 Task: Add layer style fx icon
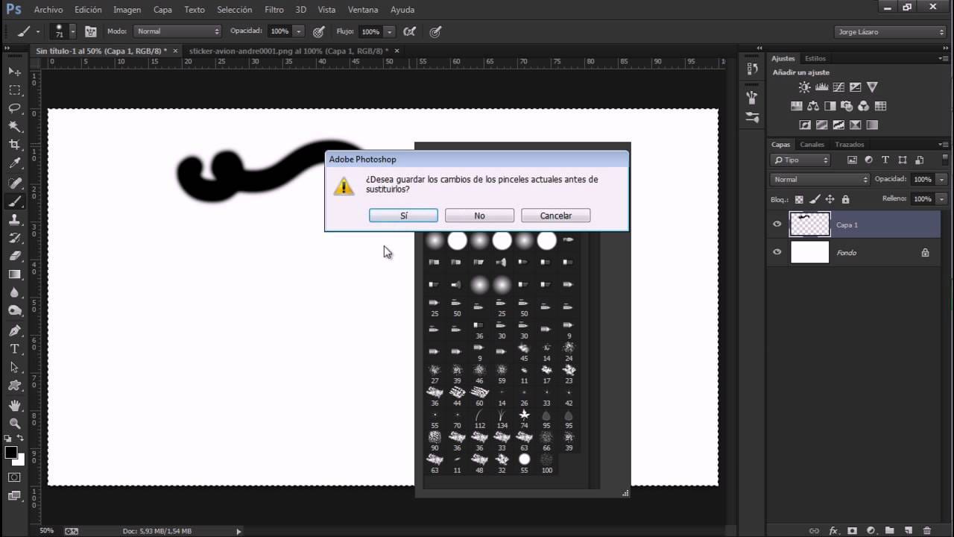click(x=833, y=530)
